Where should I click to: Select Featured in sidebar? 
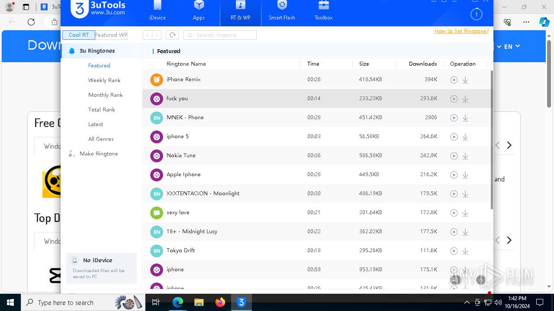click(x=99, y=66)
